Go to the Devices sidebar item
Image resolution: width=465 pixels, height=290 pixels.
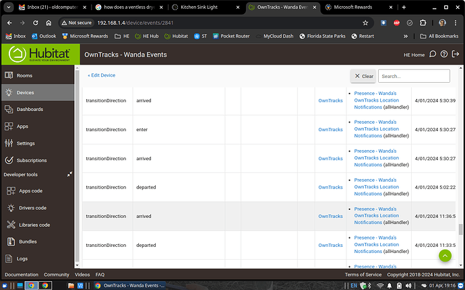point(37,92)
